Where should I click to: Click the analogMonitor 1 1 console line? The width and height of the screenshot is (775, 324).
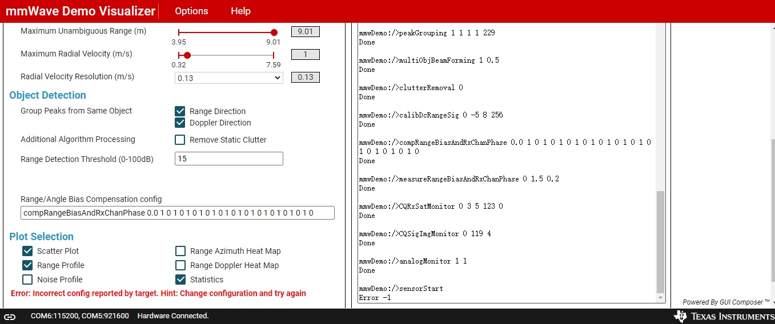[413, 261]
